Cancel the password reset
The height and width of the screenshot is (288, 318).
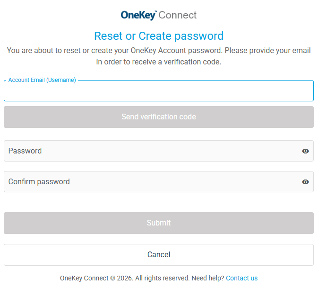159,255
